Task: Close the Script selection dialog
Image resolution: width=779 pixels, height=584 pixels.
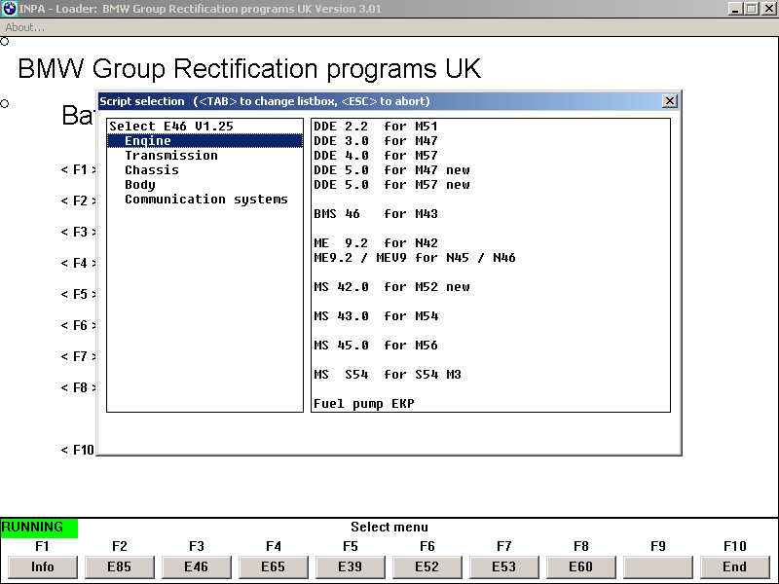Action: pos(669,101)
